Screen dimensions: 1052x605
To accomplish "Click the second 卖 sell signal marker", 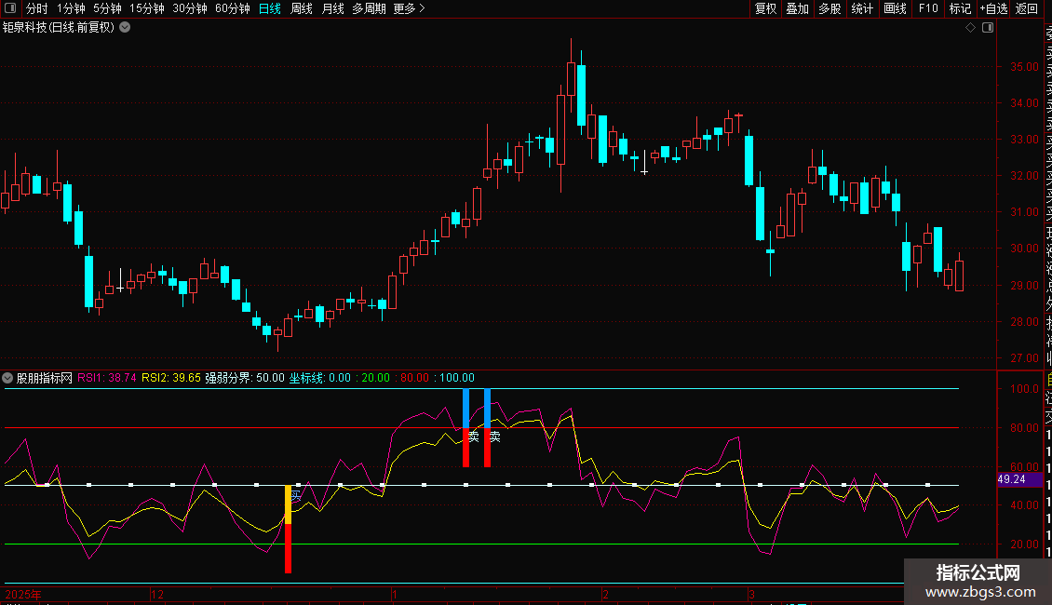I will (495, 437).
